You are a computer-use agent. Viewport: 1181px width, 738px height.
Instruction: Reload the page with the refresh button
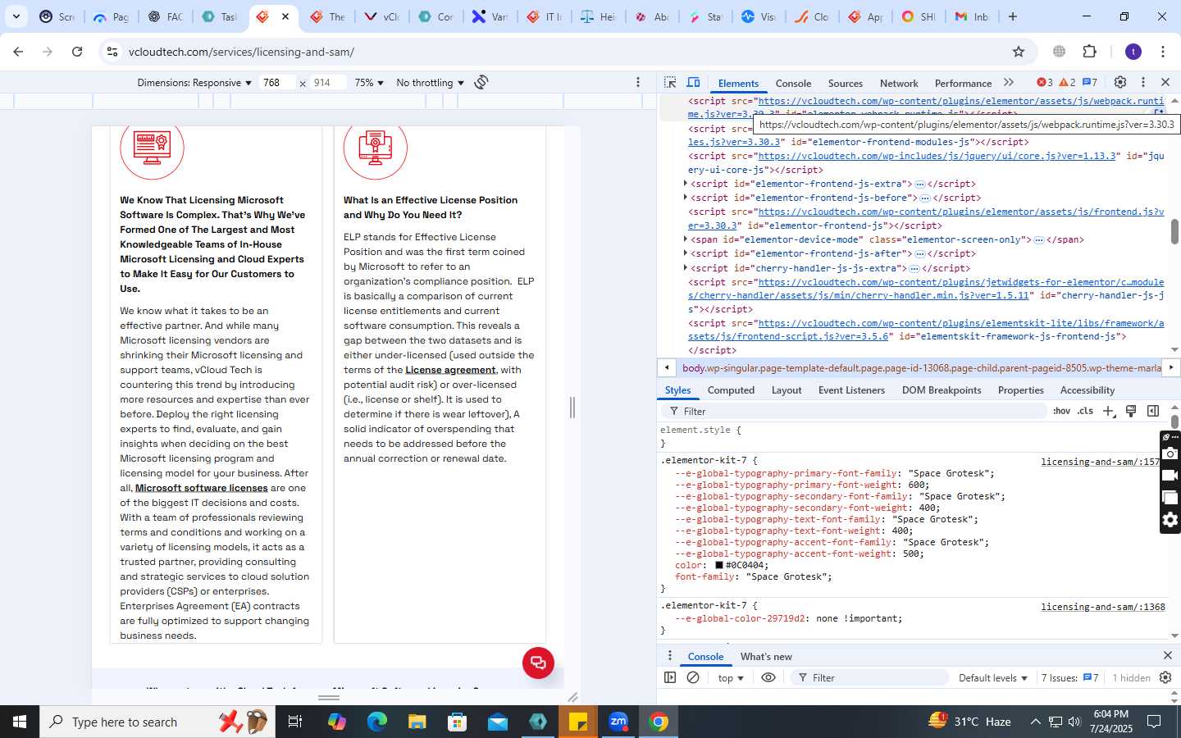(77, 52)
